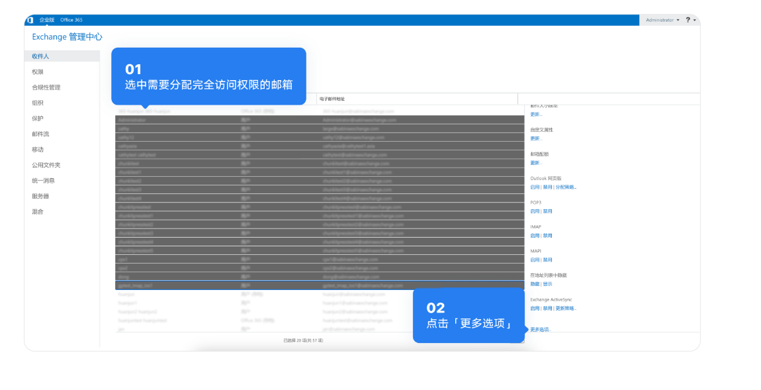The image size is (761, 390).
Task: Disable IMAP access
Action: pyautogui.click(x=548, y=235)
